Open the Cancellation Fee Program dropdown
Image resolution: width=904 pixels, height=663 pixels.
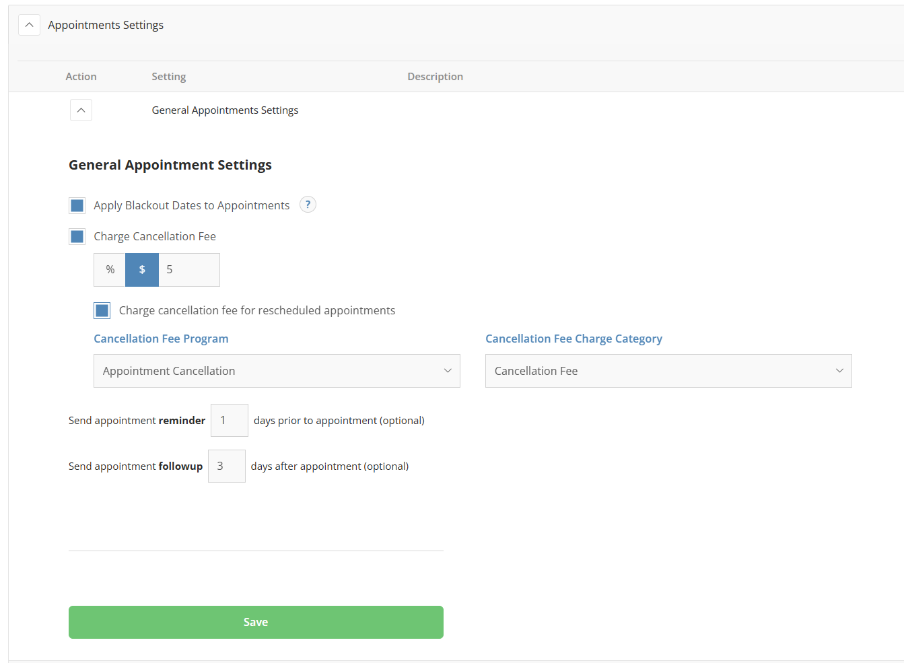click(x=277, y=371)
